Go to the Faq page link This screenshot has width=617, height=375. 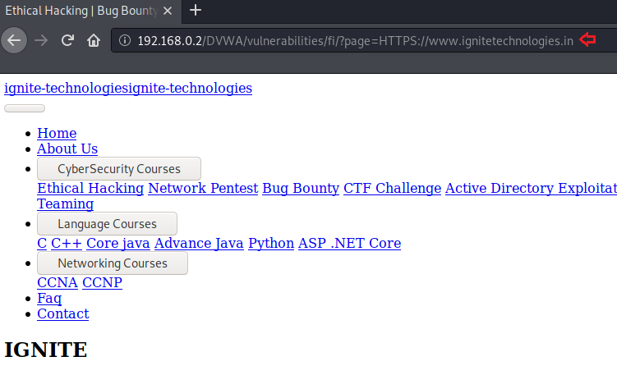click(49, 298)
